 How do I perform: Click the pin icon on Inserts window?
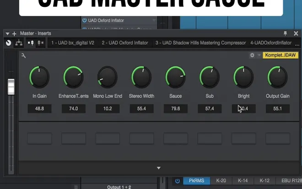click(x=286, y=33)
